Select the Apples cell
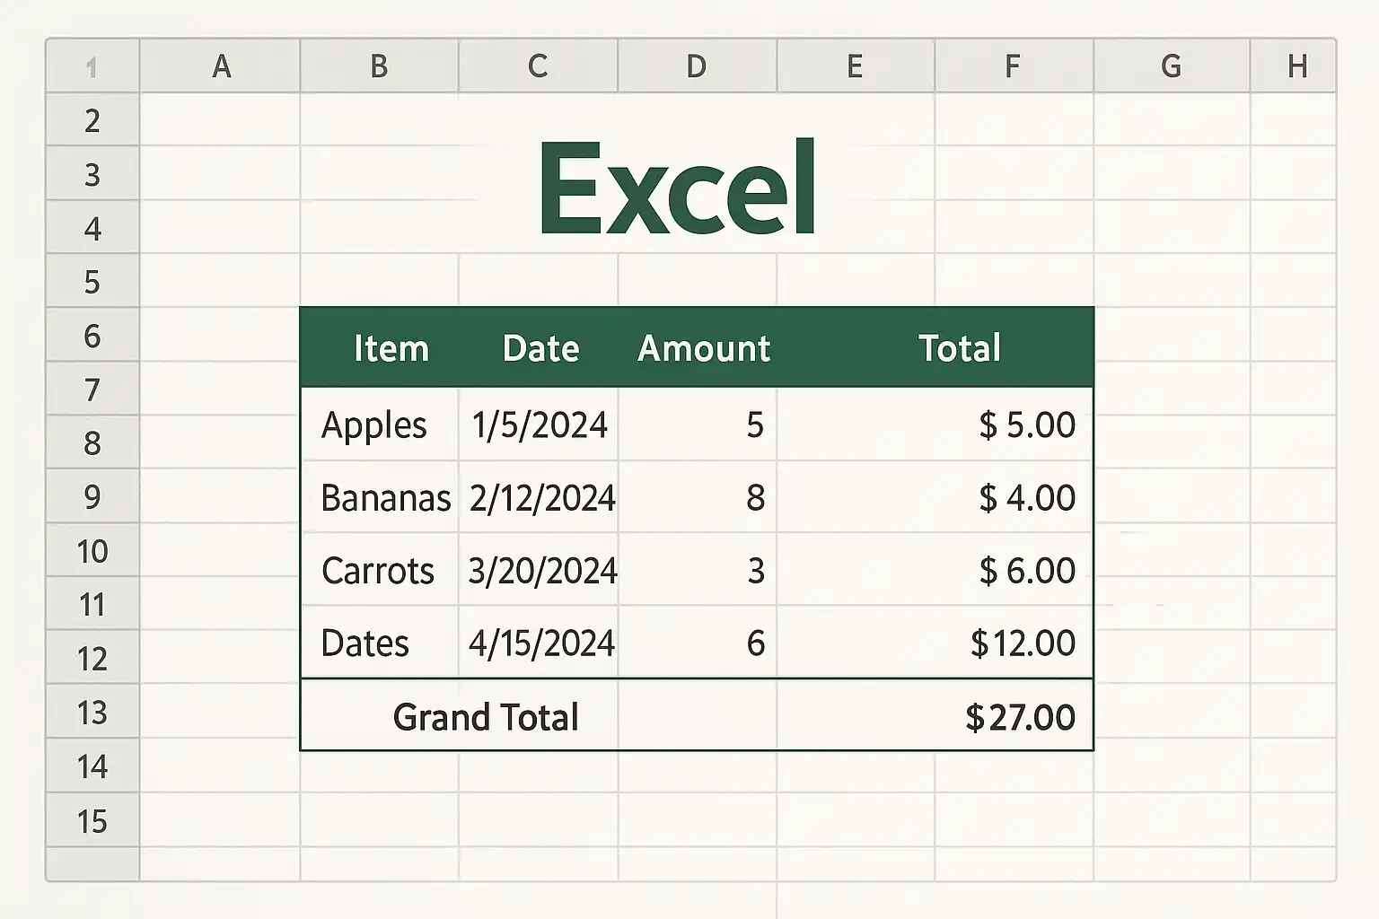1379x919 pixels. click(x=375, y=424)
